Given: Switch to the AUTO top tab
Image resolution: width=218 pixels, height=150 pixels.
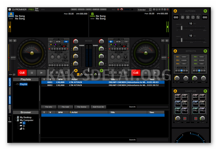Looking at the screenshot, I should [88, 10].
